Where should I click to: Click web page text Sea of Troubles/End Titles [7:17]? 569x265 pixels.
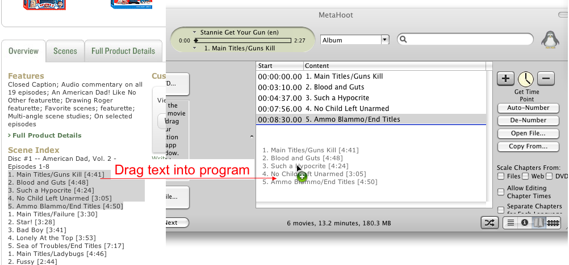[70, 246]
